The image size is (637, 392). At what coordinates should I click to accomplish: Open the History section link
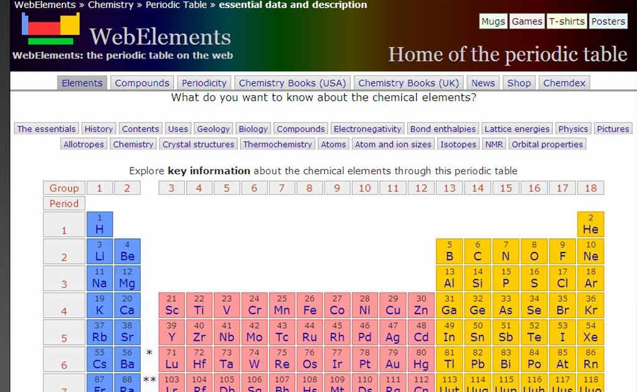pos(99,129)
